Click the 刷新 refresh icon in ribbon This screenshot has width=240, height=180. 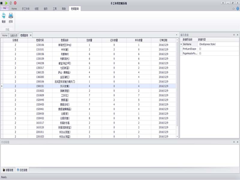(x=4, y=16)
